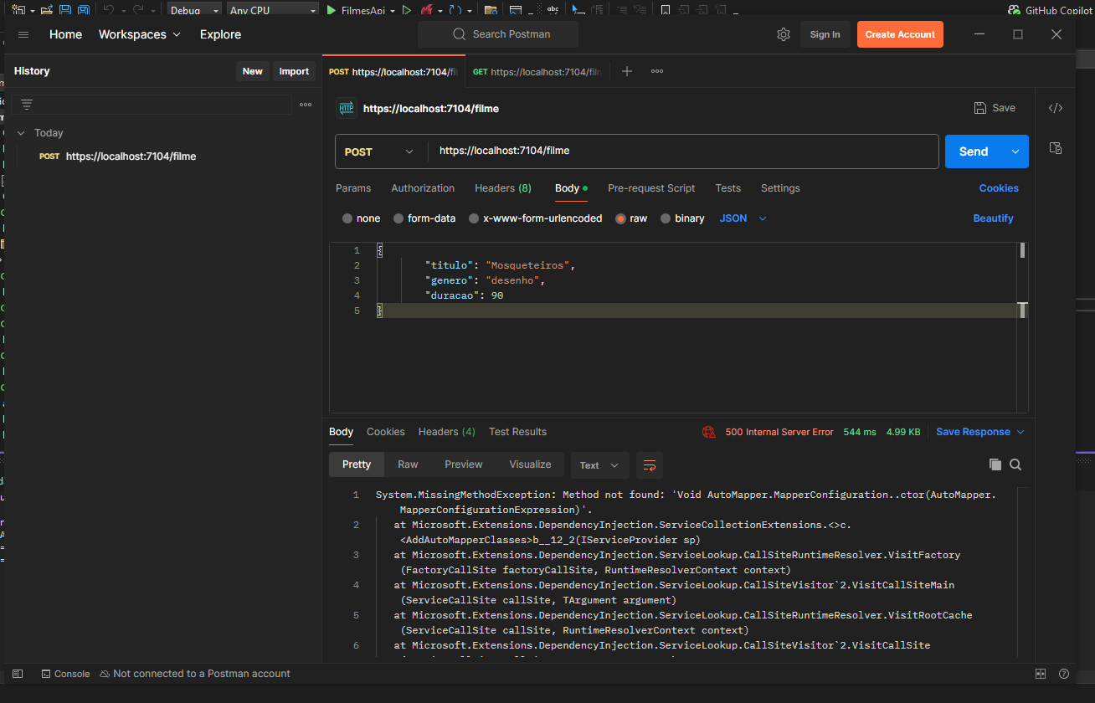The image size is (1095, 703).
Task: Collapse the Today history group
Action: pos(21,133)
